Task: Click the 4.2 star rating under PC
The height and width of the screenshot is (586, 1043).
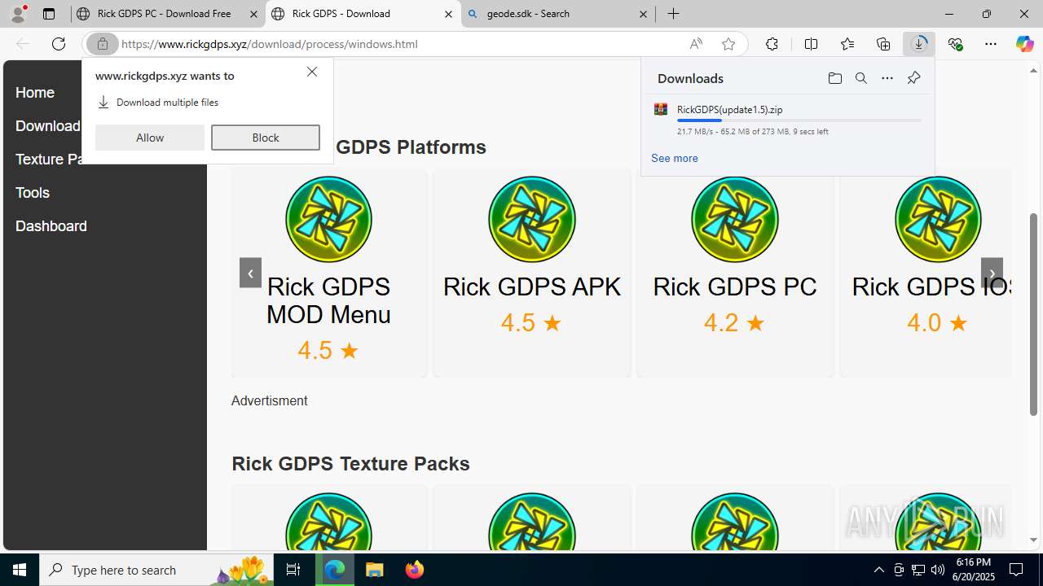Action: pos(734,323)
